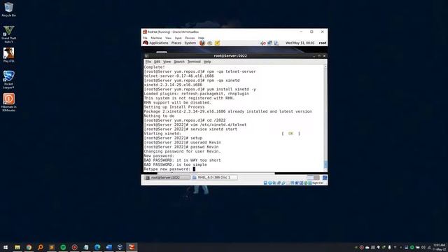The height and width of the screenshot is (252, 448).
Task: Click the GNOME workspace switcher
Action: (313, 177)
